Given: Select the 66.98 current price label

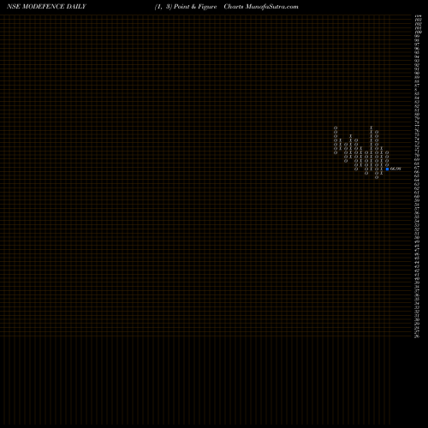Looking at the screenshot, I should pyautogui.click(x=395, y=169).
